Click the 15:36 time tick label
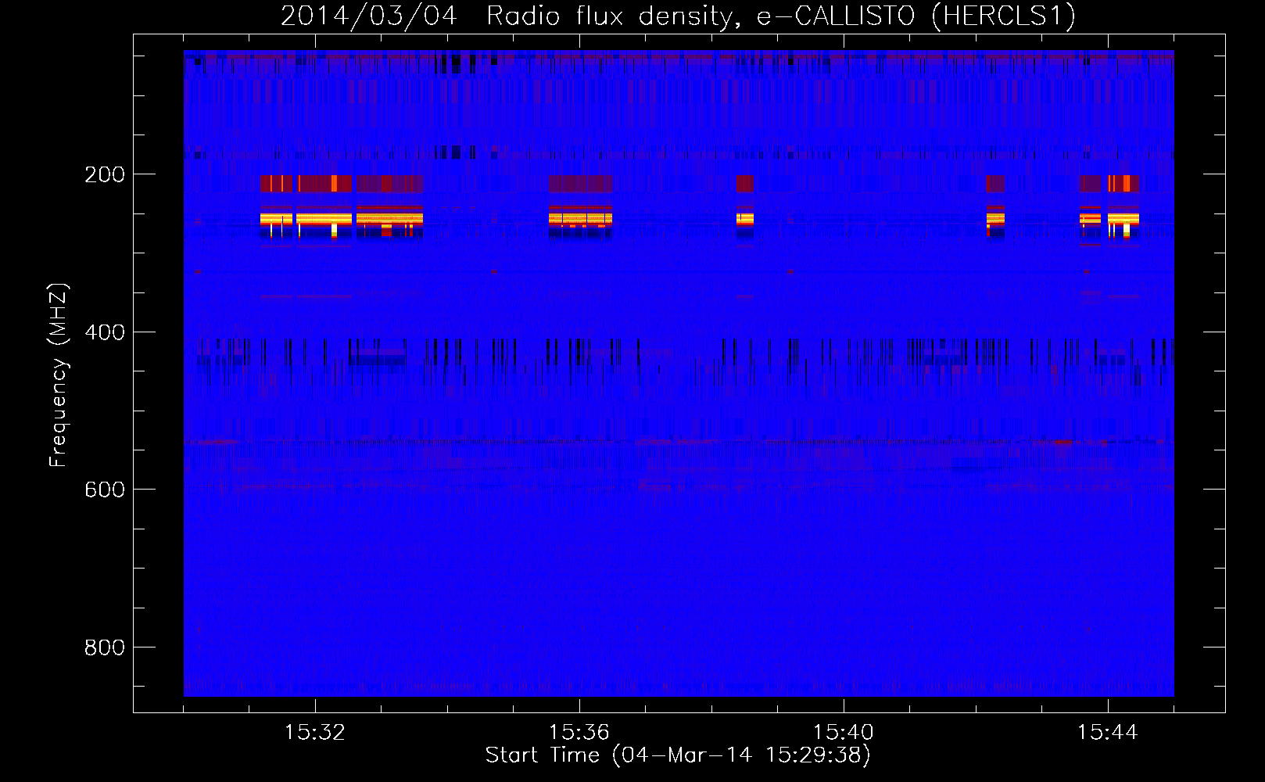 pos(579,733)
